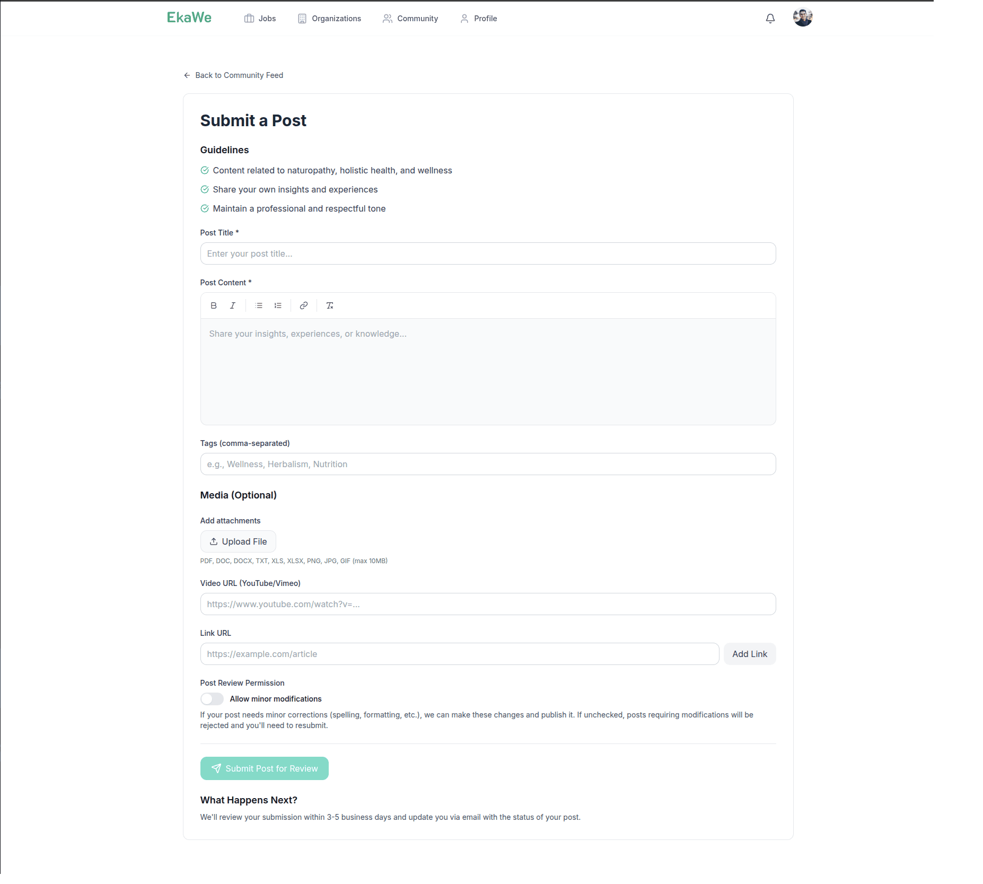983x884 pixels.
Task: Go Back to Community Feed
Action: 234,75
